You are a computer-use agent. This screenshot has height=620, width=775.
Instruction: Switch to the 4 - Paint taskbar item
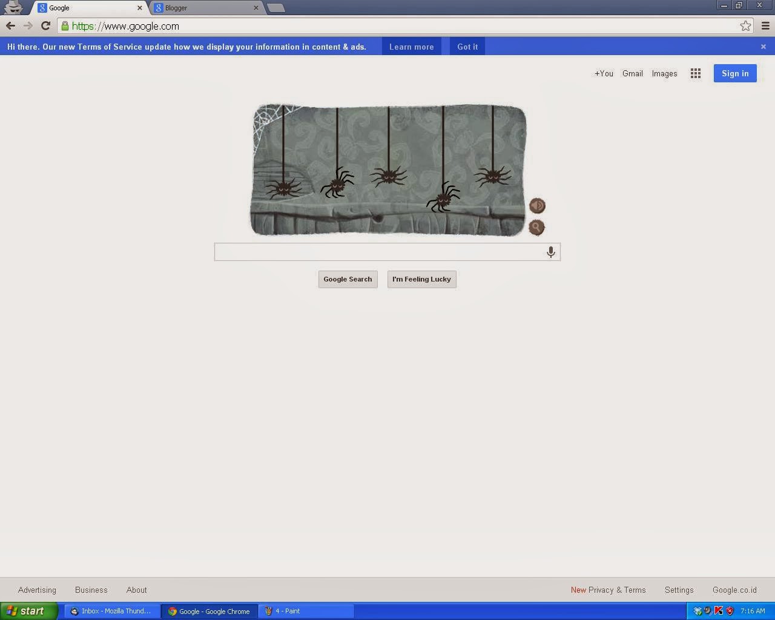point(306,611)
